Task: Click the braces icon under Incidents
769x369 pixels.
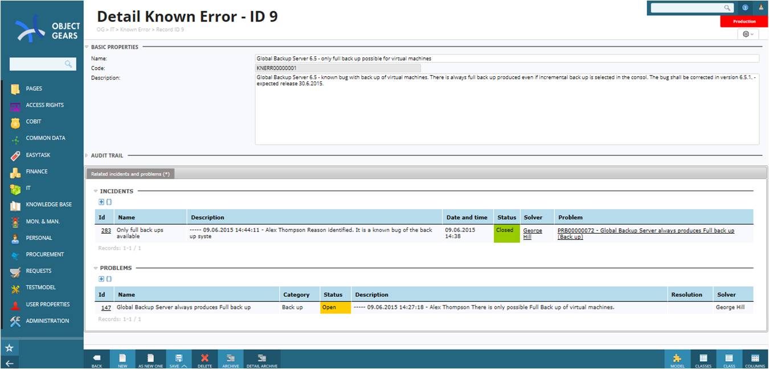Action: pos(109,202)
